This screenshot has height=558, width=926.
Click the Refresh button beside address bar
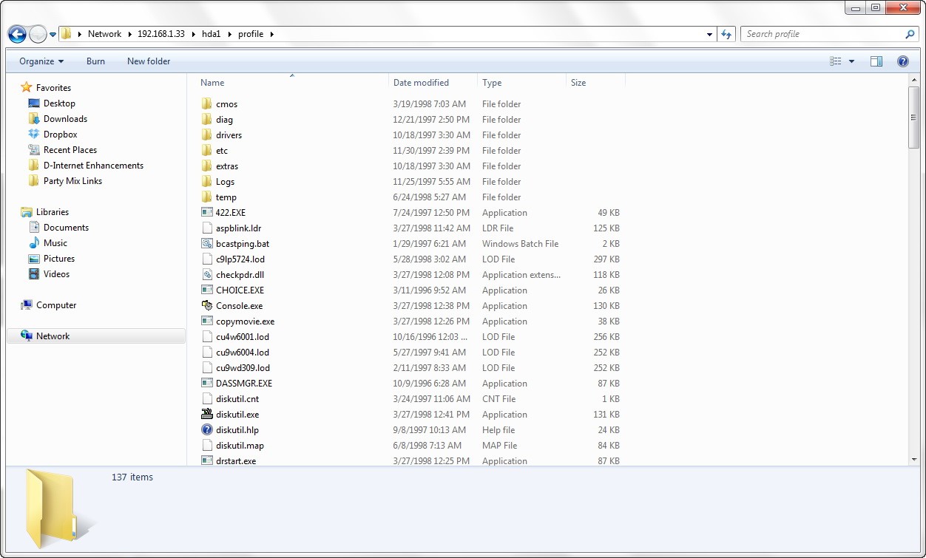(726, 34)
